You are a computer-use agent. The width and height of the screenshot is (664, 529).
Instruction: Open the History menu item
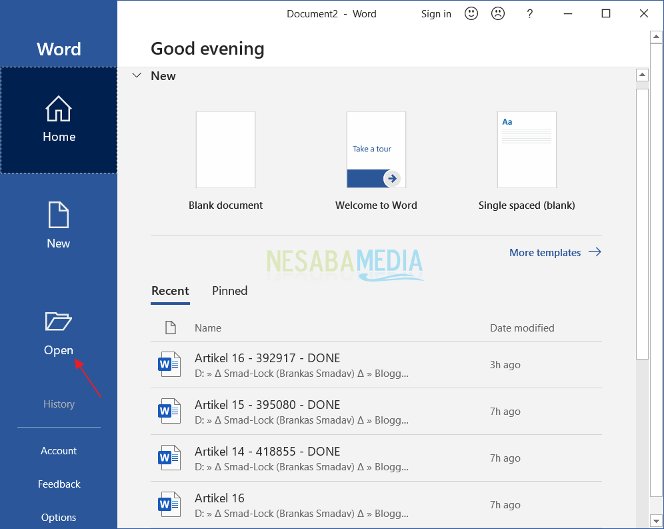59,404
